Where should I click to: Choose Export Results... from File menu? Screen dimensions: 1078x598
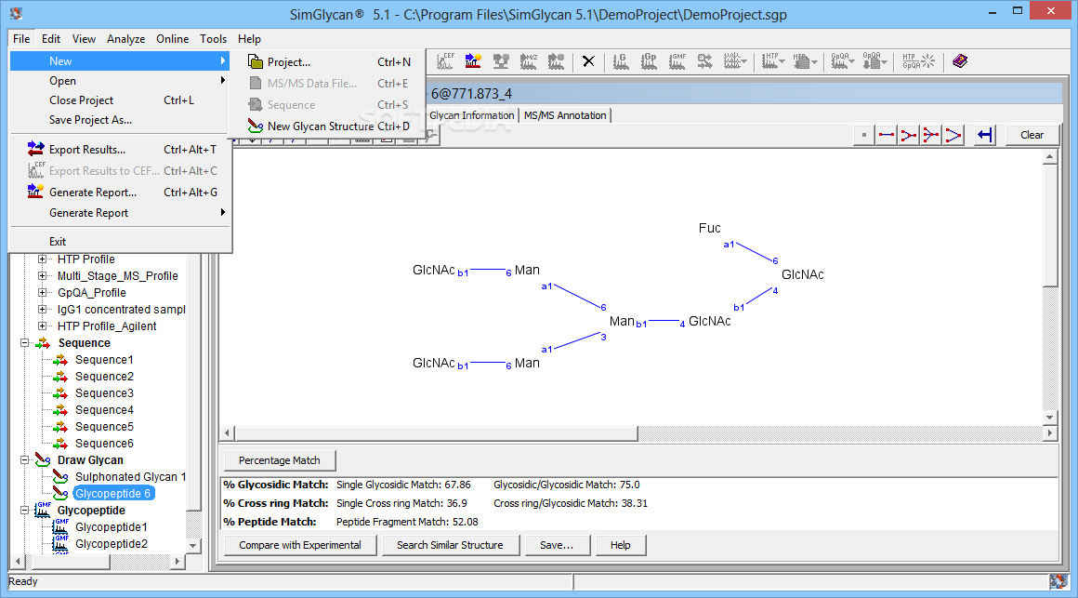[120, 150]
